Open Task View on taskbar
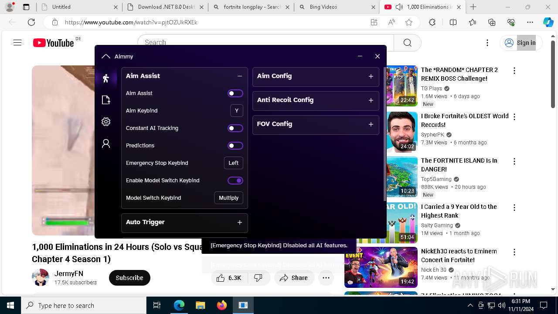The image size is (558, 314). pyautogui.click(x=157, y=305)
